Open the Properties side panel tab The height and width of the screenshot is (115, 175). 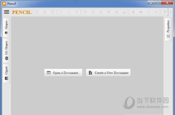point(168,30)
